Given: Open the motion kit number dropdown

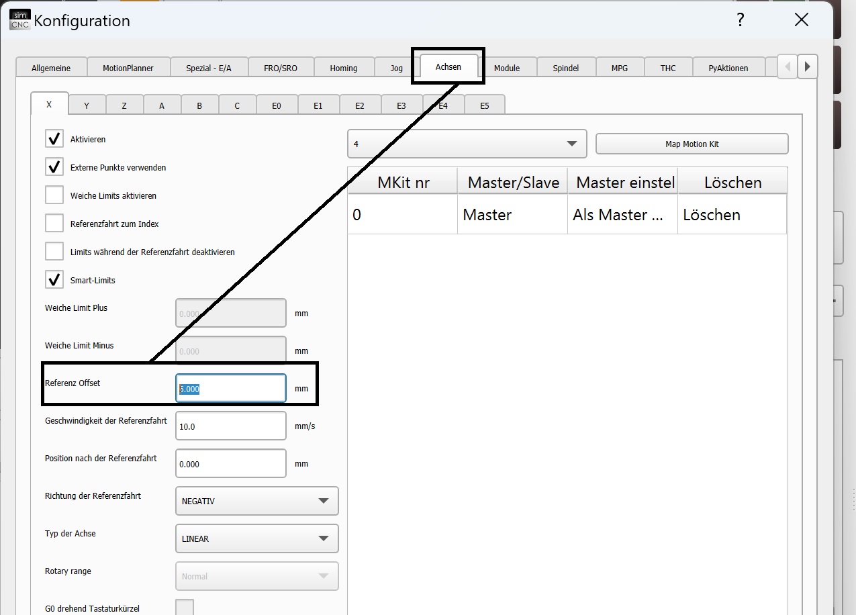Looking at the screenshot, I should (x=467, y=144).
